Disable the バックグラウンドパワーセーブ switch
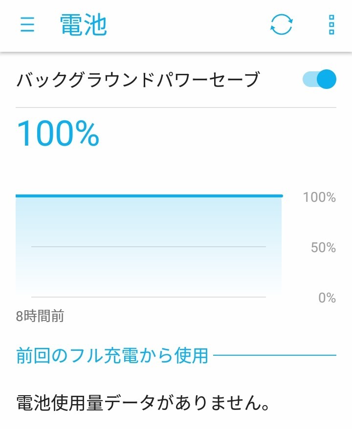Screen dimensions: 352x429 pos(320,79)
